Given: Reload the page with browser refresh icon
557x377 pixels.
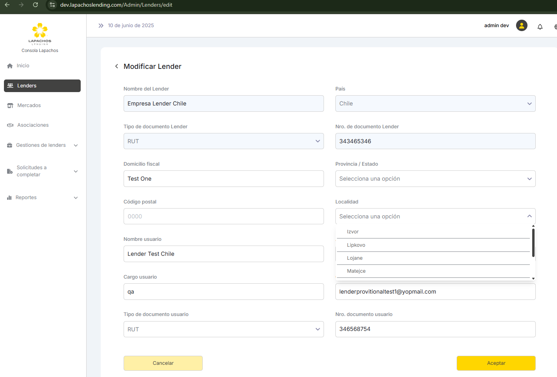Looking at the screenshot, I should click(x=35, y=5).
